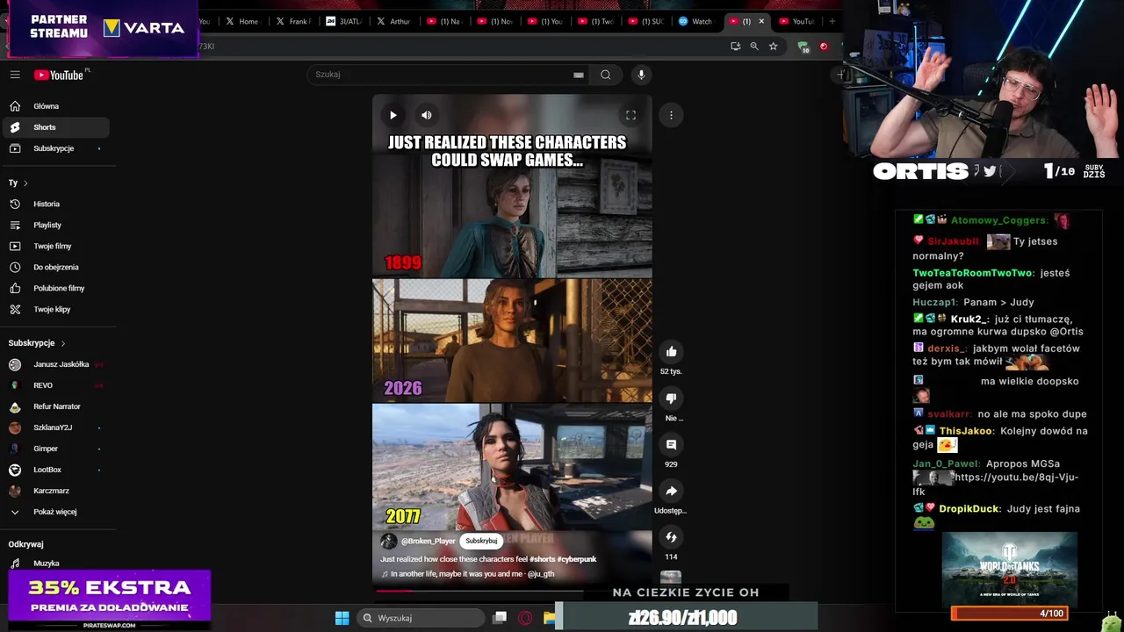Open the red round extension icon
Screen dimensions: 1124x632
coord(823,46)
